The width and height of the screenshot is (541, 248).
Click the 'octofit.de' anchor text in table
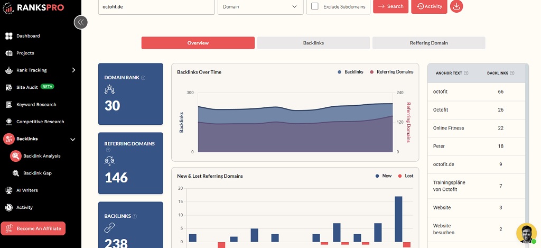pyautogui.click(x=443, y=164)
